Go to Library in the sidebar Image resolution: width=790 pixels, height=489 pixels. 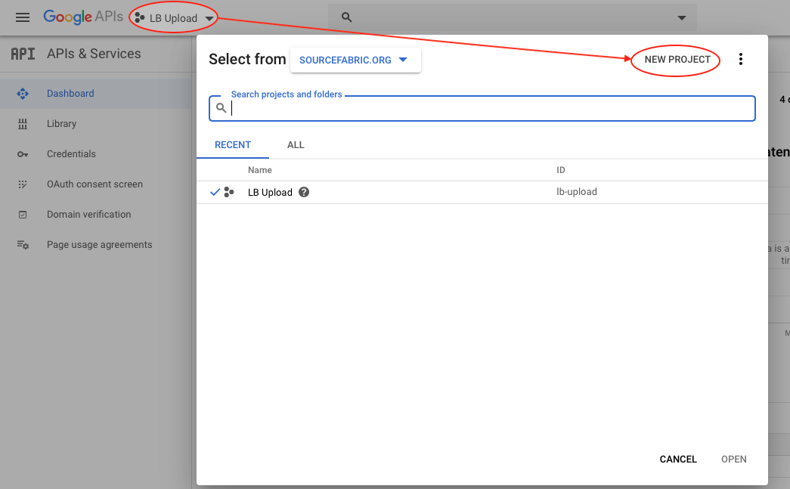click(96, 123)
